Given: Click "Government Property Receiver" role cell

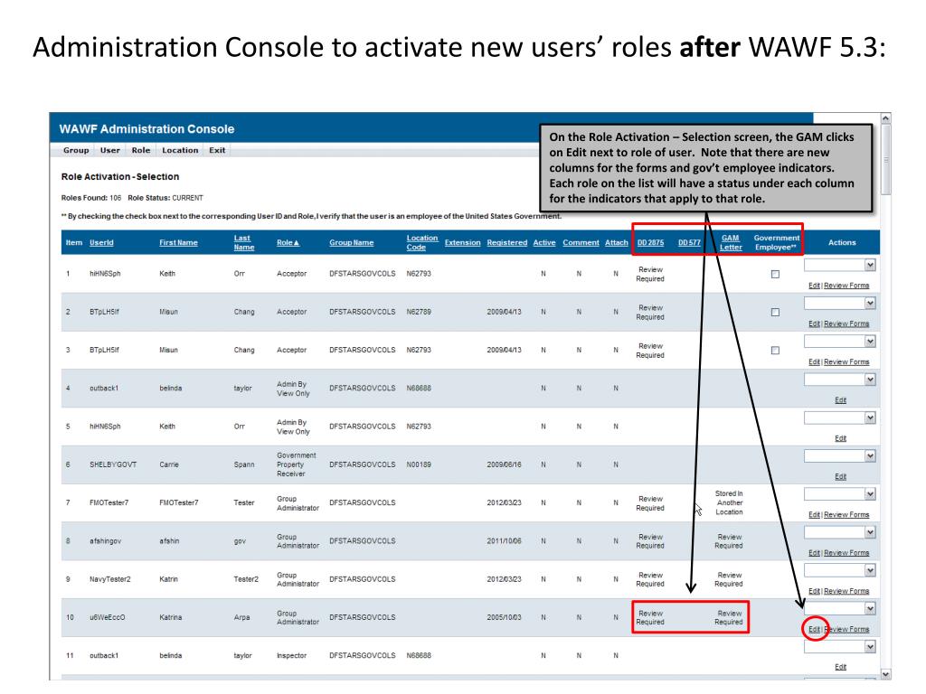Looking at the screenshot, I should 296,465.
